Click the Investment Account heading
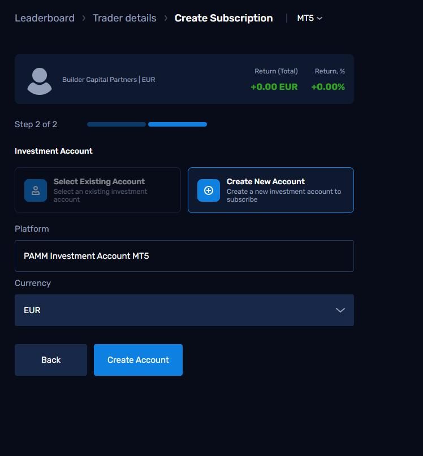This screenshot has height=456, width=423. [54, 151]
